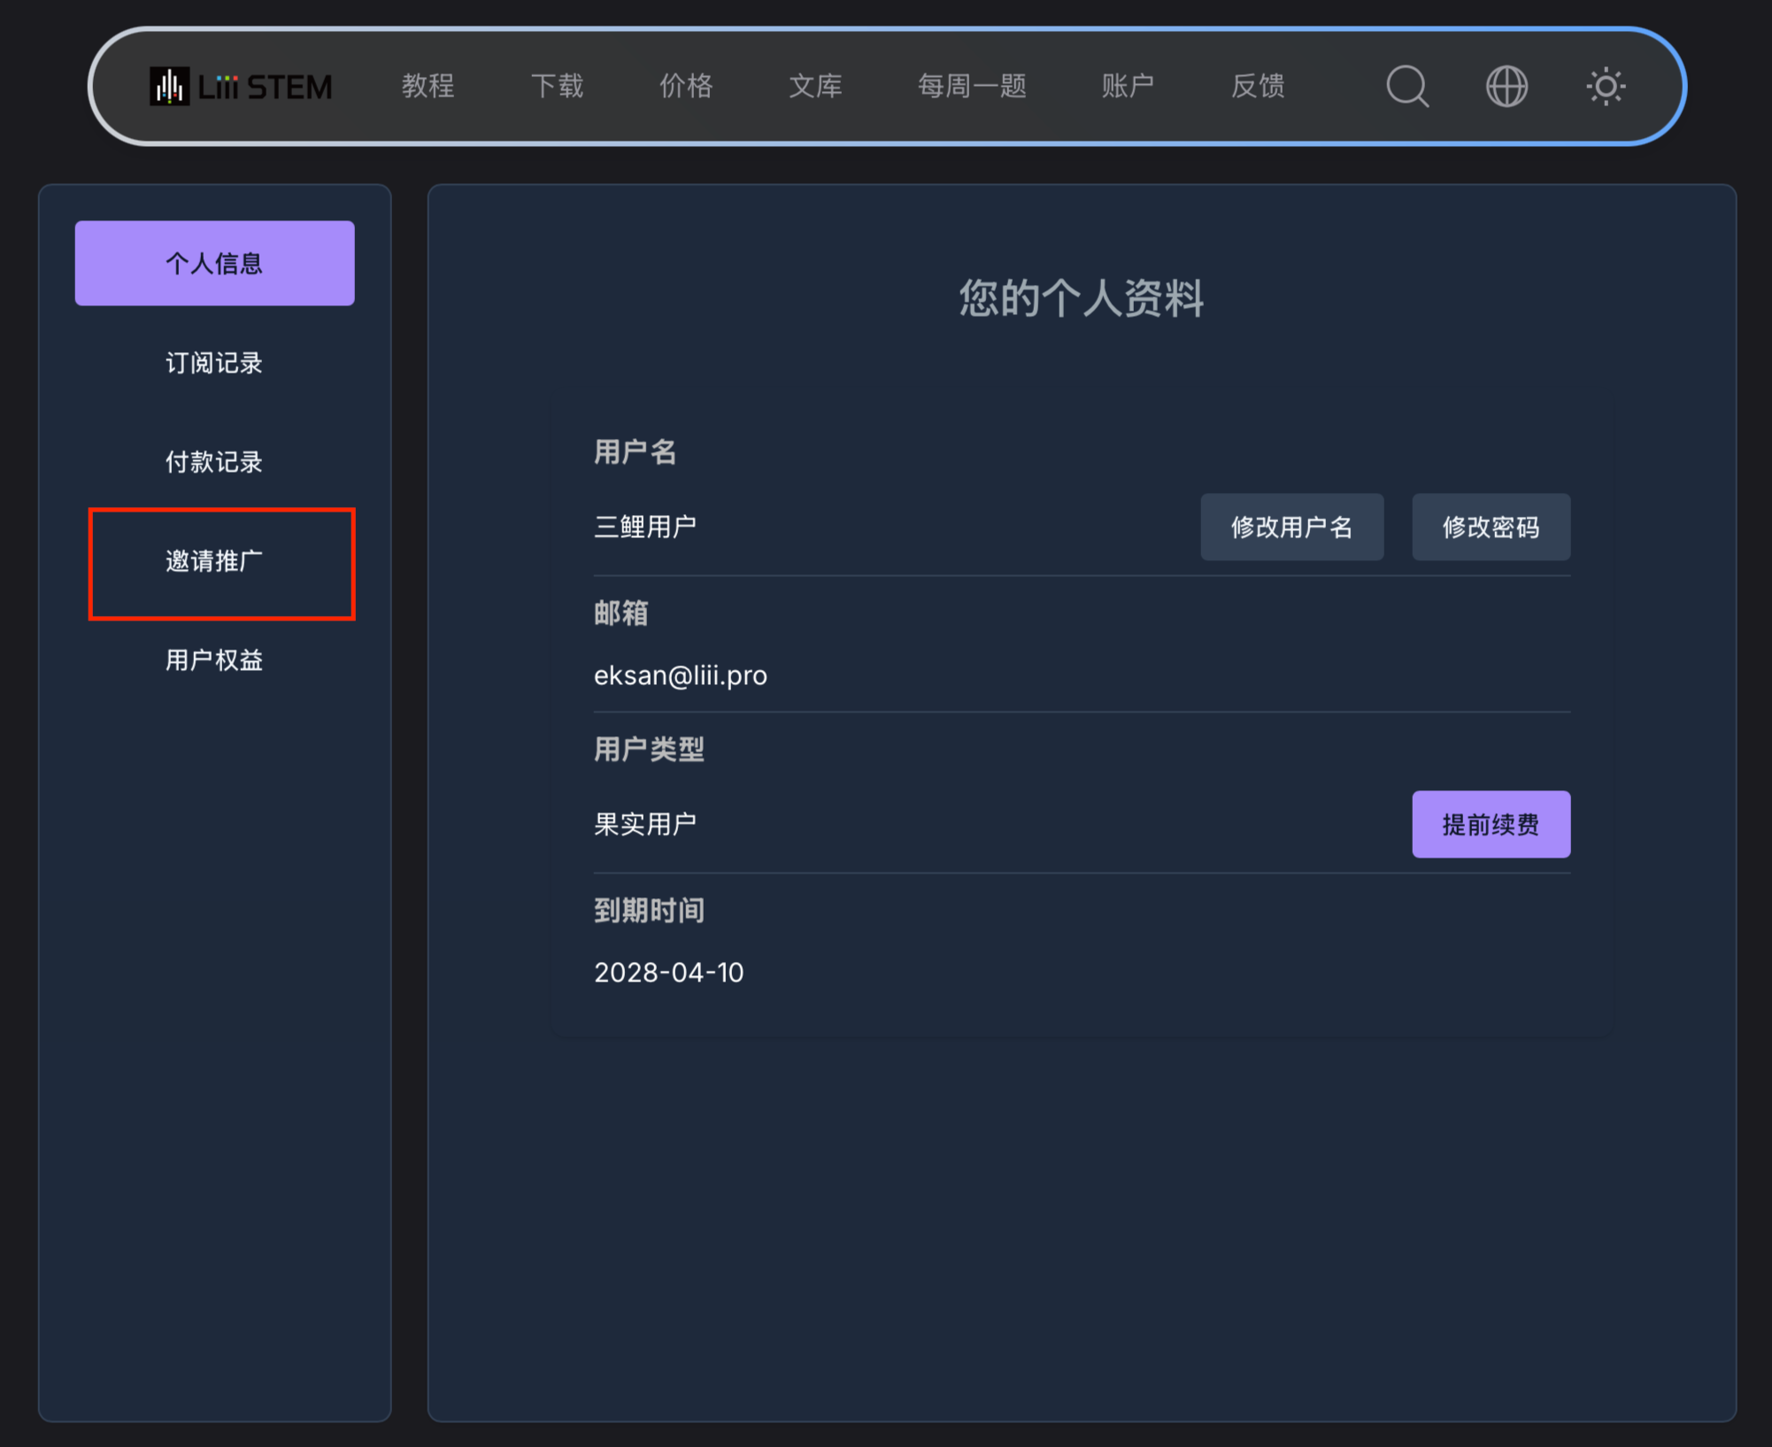Image resolution: width=1772 pixels, height=1447 pixels.
Task: Click the Liii STEM logo
Action: click(241, 87)
